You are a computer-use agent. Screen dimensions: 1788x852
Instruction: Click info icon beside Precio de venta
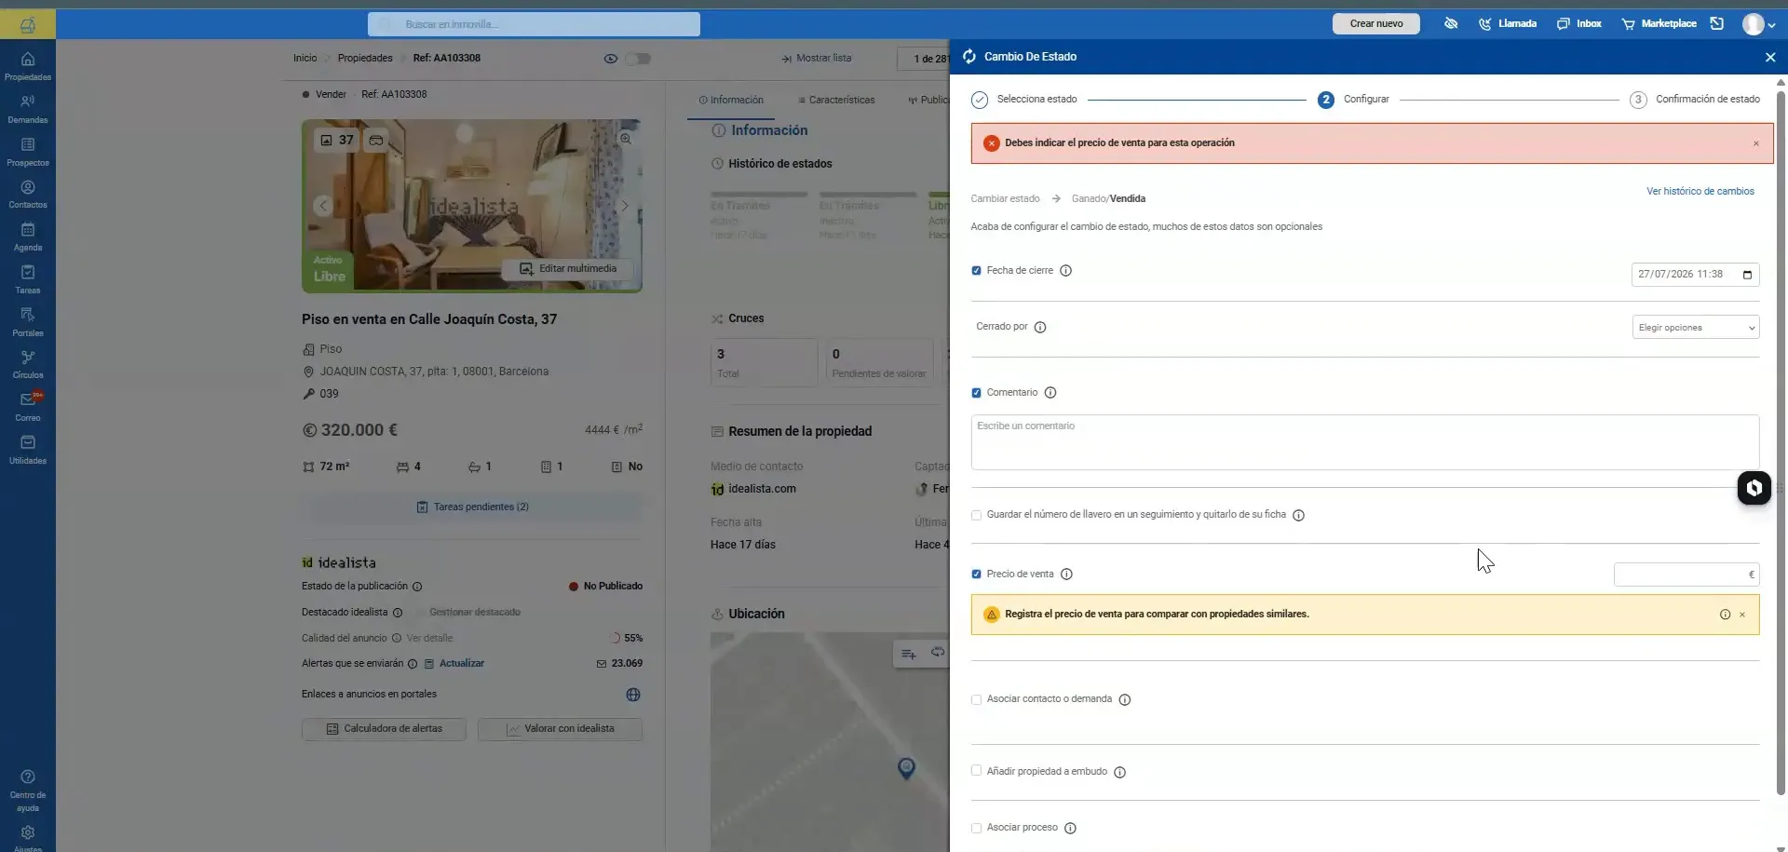point(1067,575)
